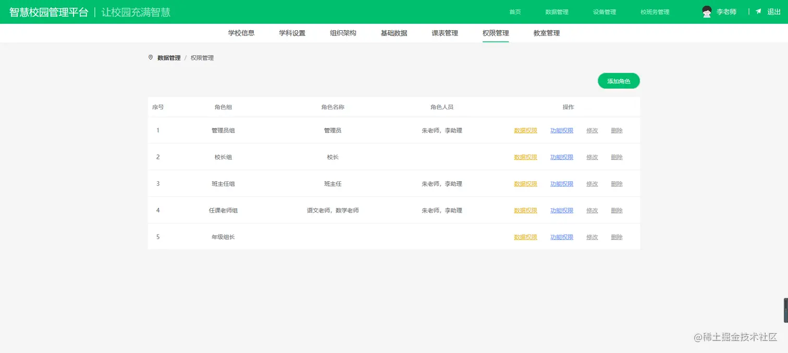Click the 角色人员 column header
Image resolution: width=788 pixels, height=353 pixels.
click(x=442, y=107)
